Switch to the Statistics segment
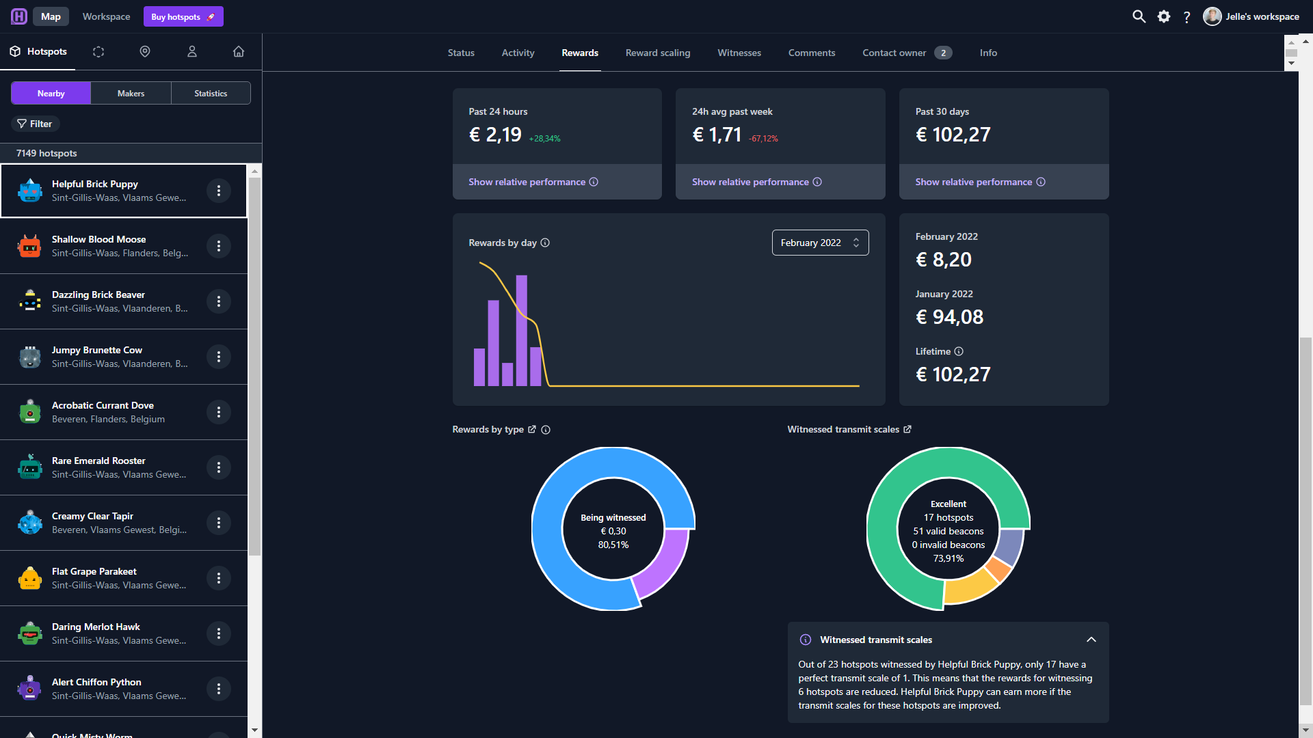 [211, 93]
